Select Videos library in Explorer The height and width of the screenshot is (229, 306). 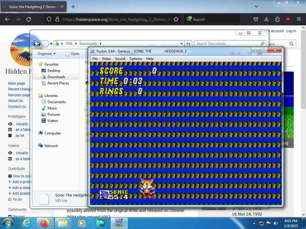click(53, 120)
